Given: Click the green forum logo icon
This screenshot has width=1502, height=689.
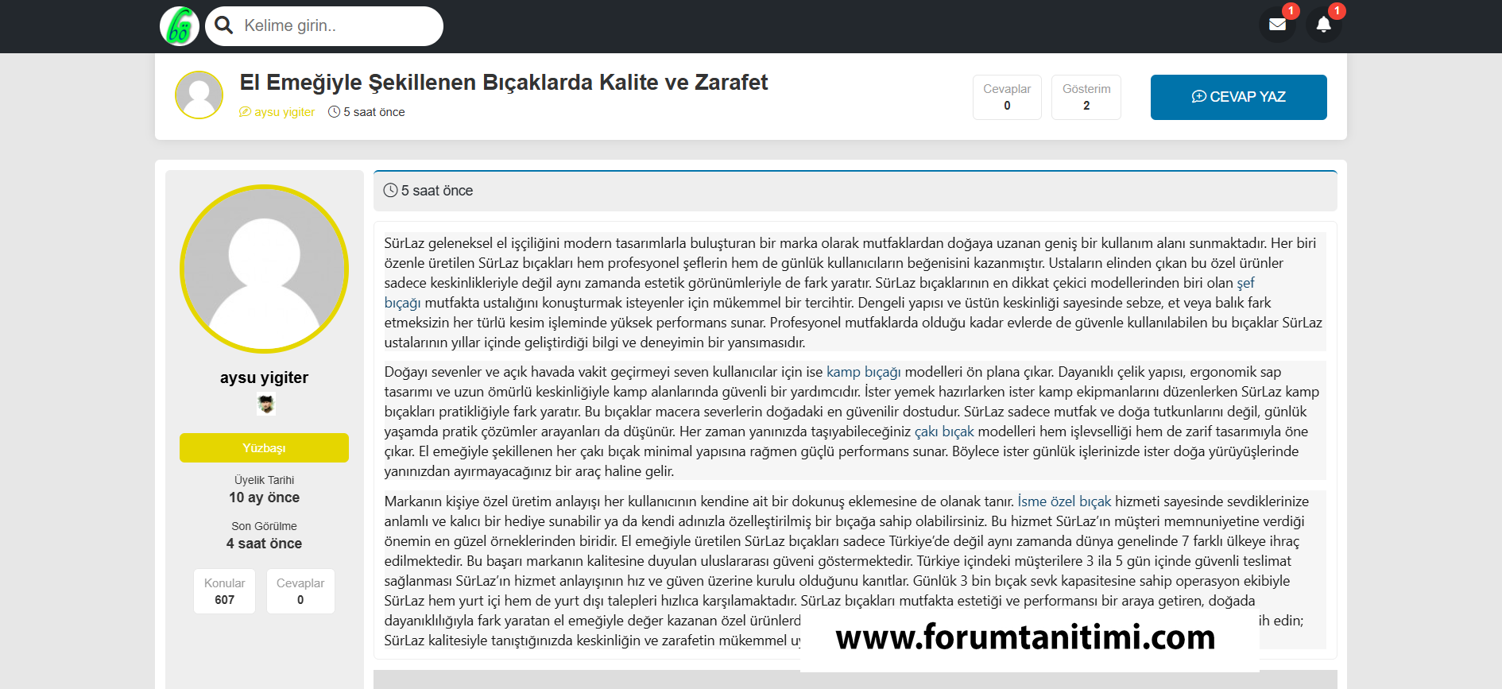Looking at the screenshot, I should (x=179, y=26).
